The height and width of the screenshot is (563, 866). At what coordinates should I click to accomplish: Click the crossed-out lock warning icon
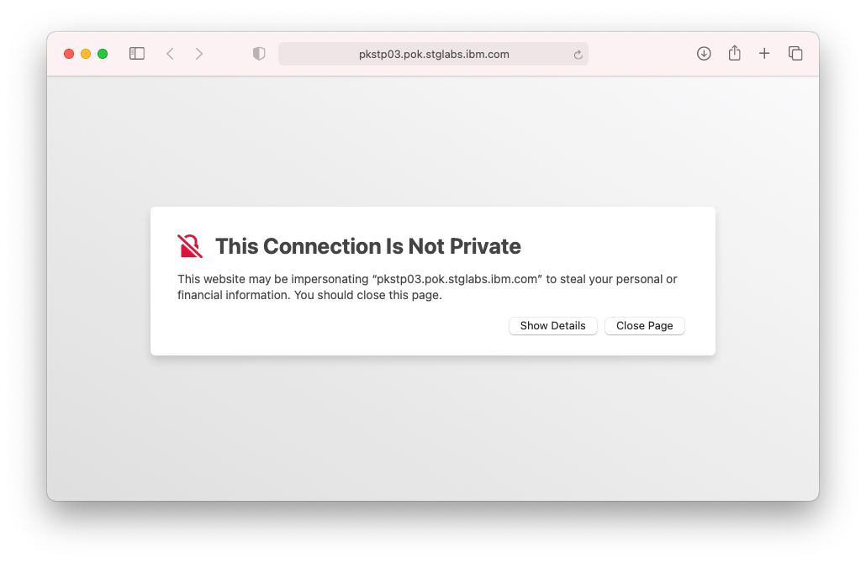[x=190, y=246]
